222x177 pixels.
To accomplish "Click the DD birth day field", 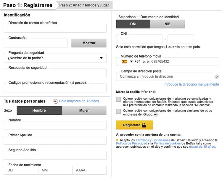I will (21, 170).
